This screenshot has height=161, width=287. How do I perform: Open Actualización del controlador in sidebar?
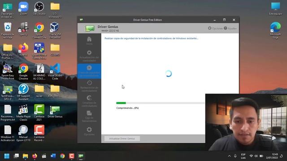(x=89, y=56)
